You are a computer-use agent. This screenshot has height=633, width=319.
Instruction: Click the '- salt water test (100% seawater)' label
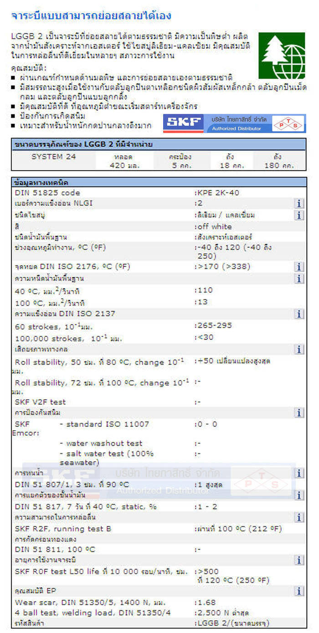[x=107, y=458]
